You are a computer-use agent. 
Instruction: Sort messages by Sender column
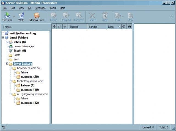(x=97, y=27)
